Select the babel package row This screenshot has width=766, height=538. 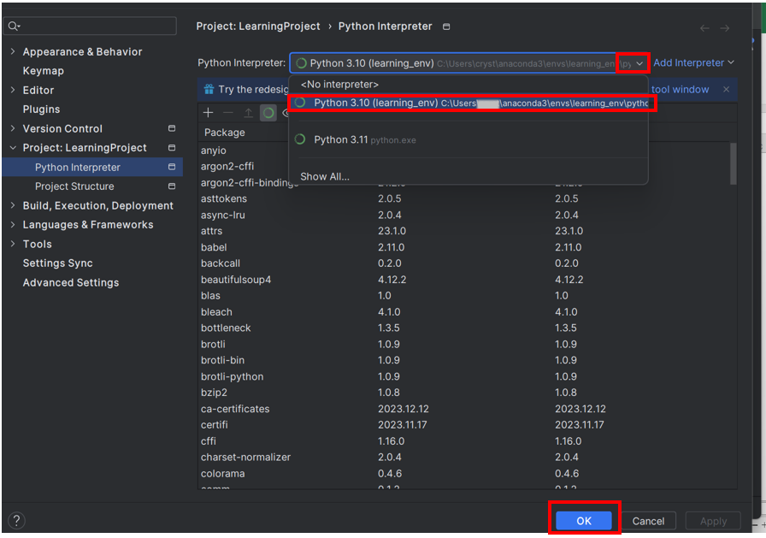pos(464,247)
